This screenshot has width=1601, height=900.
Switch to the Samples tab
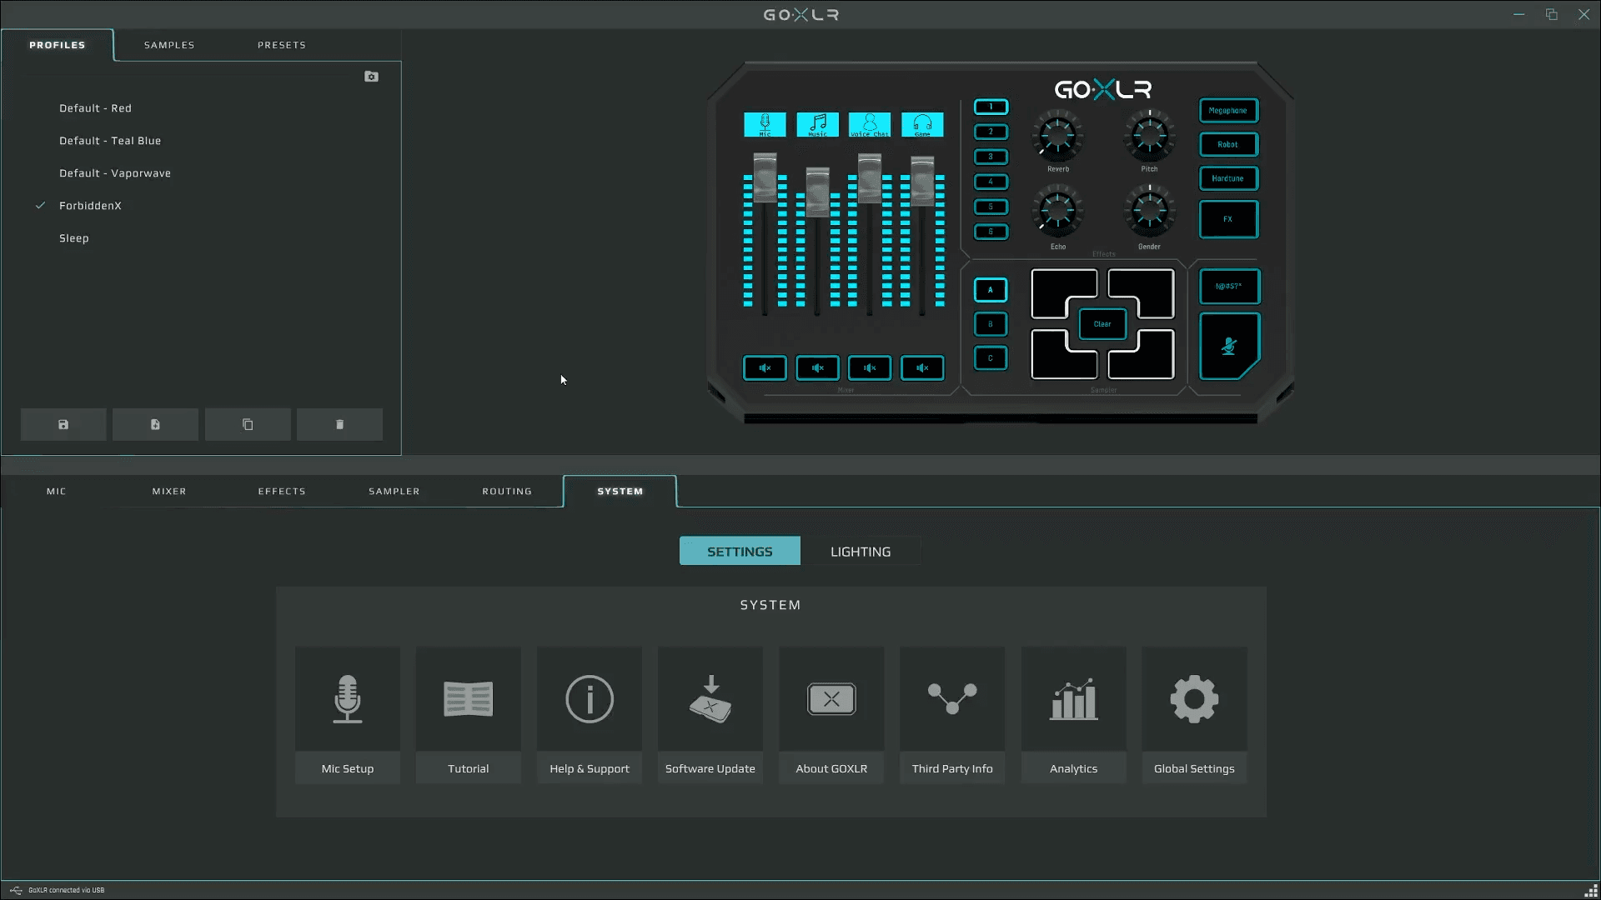[x=169, y=45]
